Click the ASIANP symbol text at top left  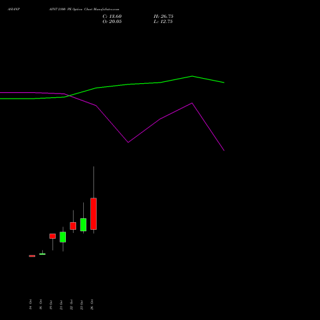point(13,10)
